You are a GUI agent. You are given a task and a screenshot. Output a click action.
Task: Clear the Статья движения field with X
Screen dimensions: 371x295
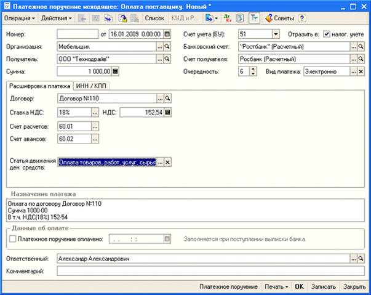pyautogui.click(x=167, y=162)
